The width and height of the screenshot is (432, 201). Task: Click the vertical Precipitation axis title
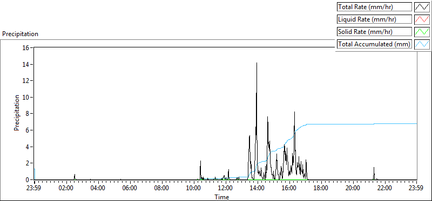click(17, 113)
